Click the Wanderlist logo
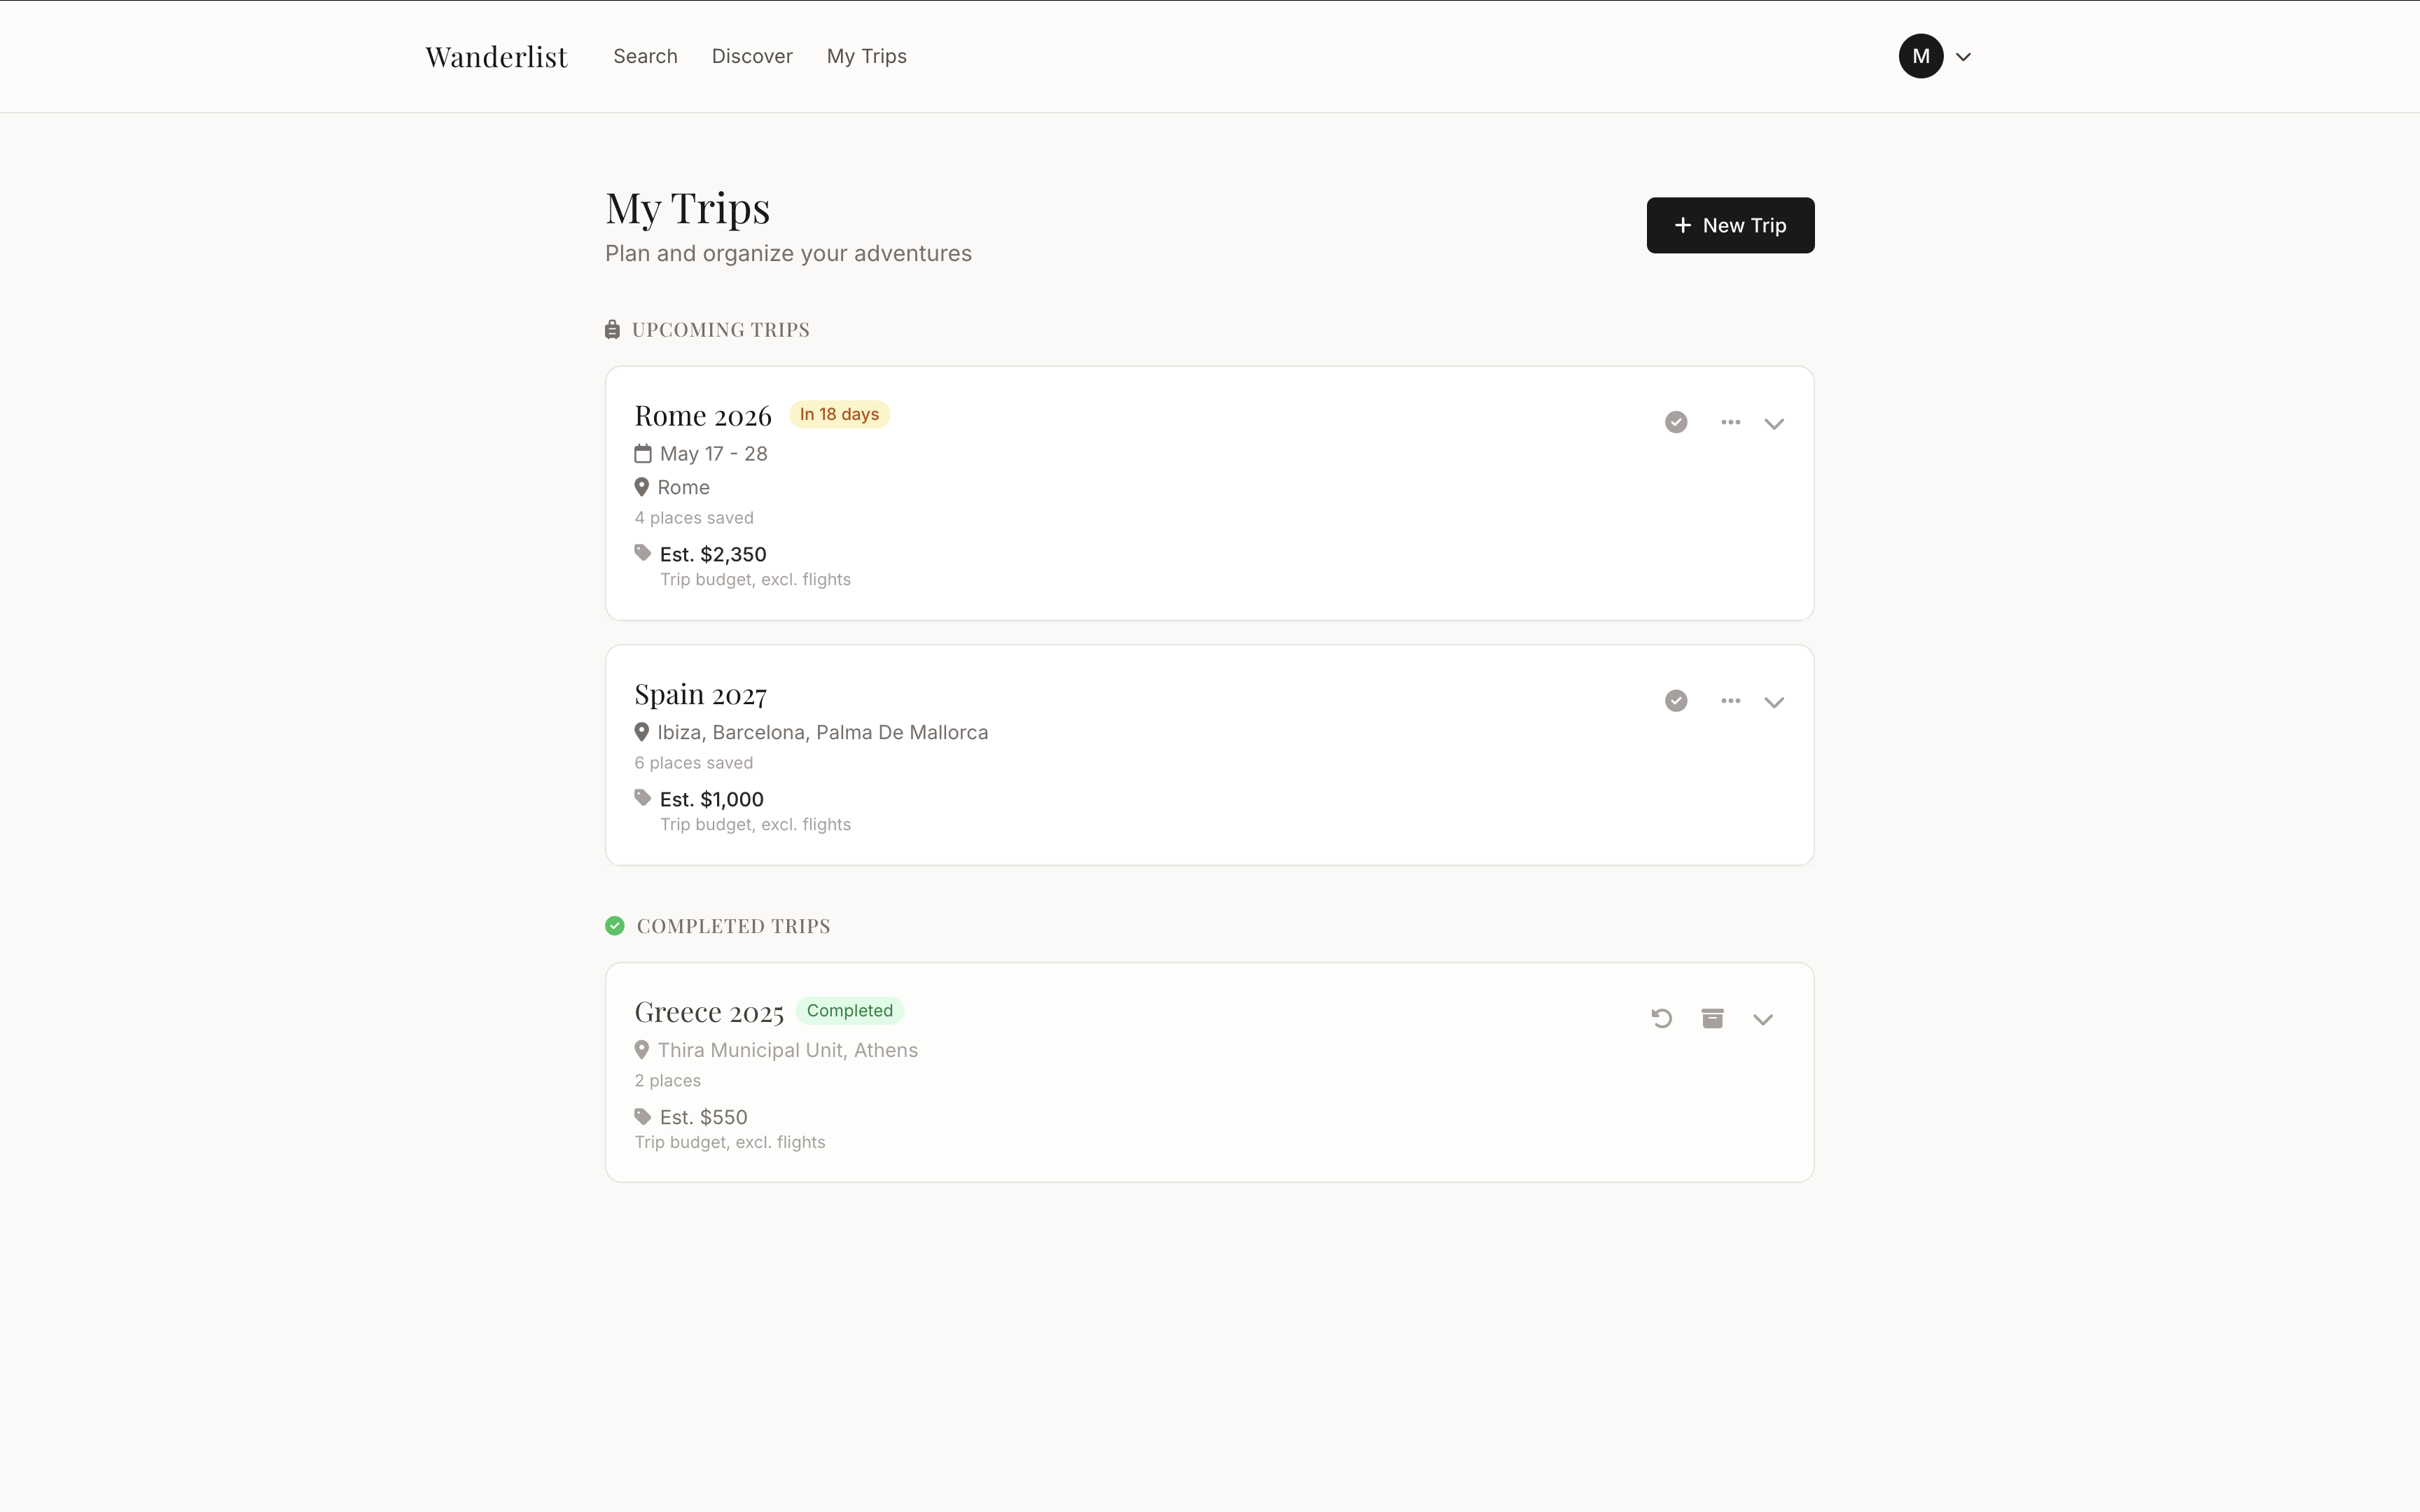The height and width of the screenshot is (1512, 2420). point(496,57)
